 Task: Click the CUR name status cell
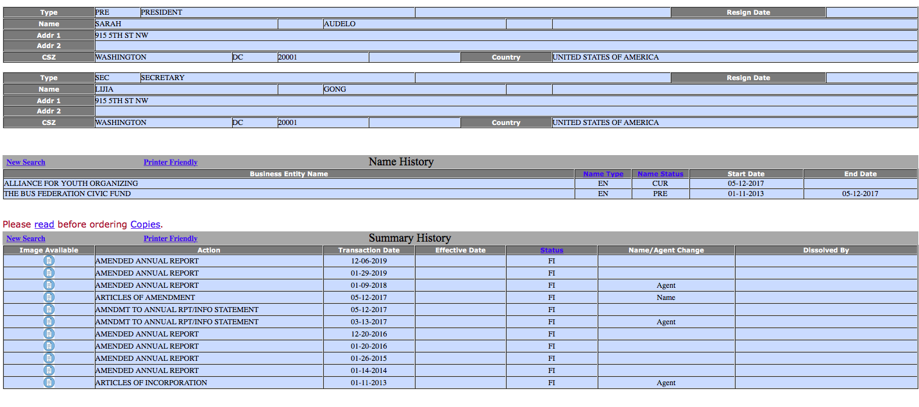tap(660, 183)
